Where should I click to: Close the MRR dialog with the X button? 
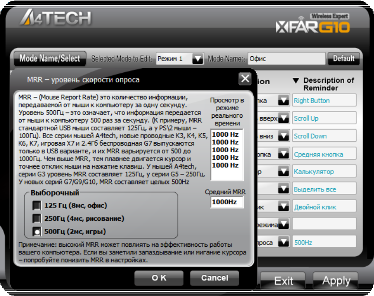(x=245, y=78)
